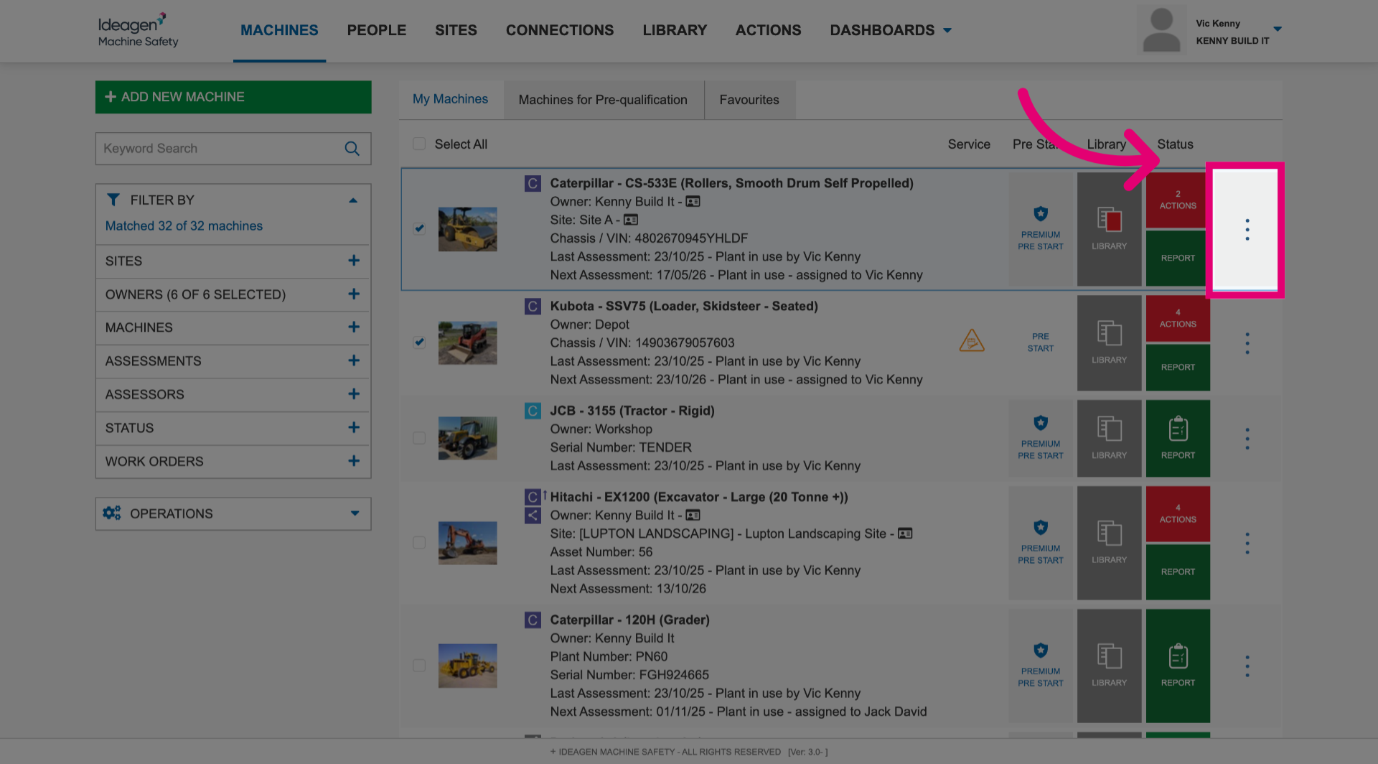
Task: Open 2 Actions for Caterpillar CS-533E
Action: [1178, 200]
